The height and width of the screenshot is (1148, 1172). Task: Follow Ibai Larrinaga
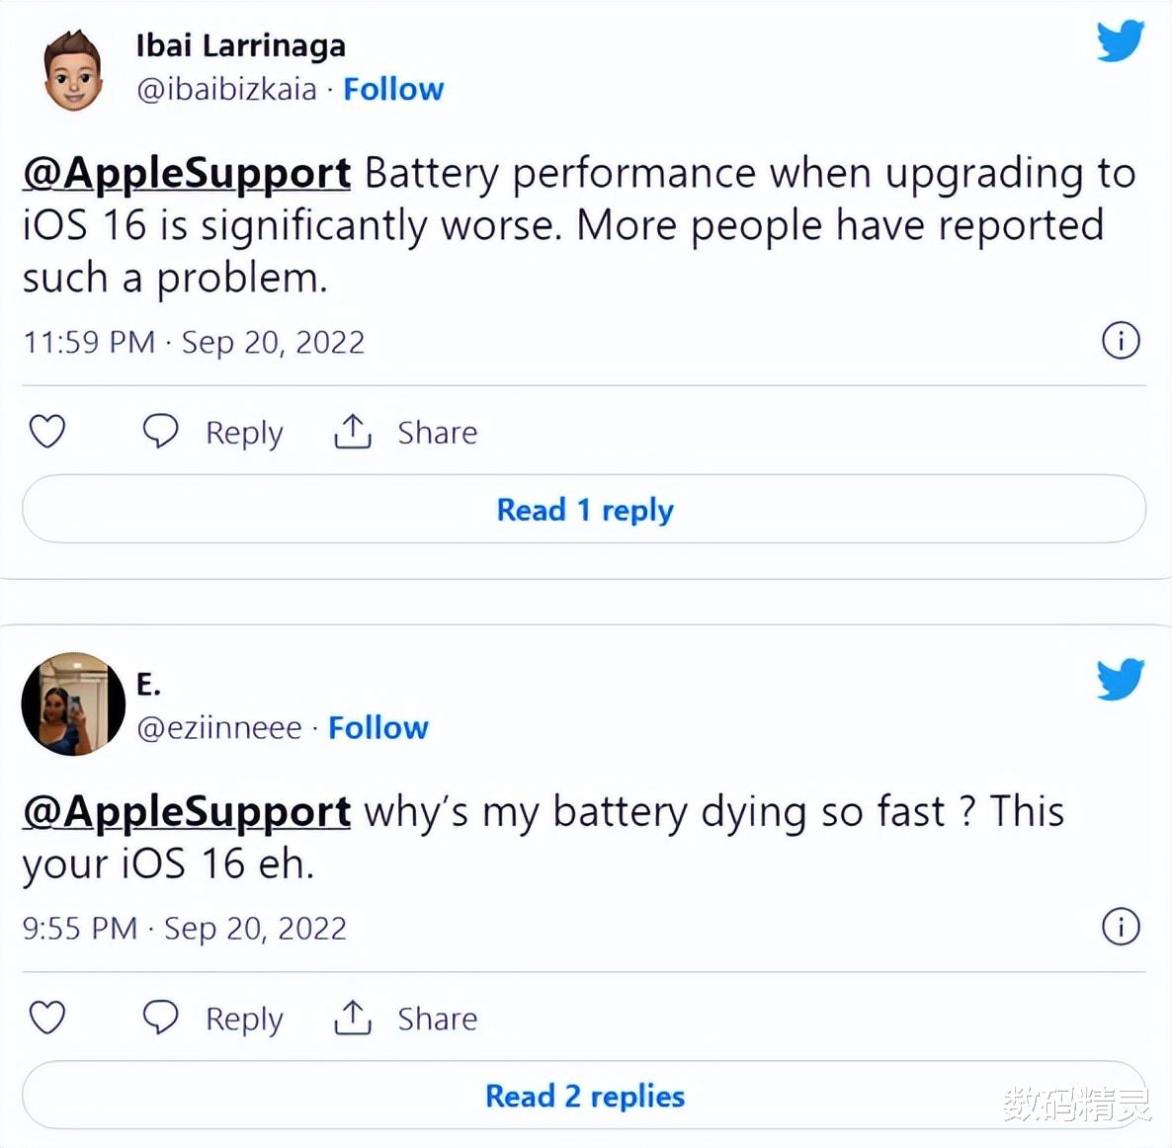393,89
